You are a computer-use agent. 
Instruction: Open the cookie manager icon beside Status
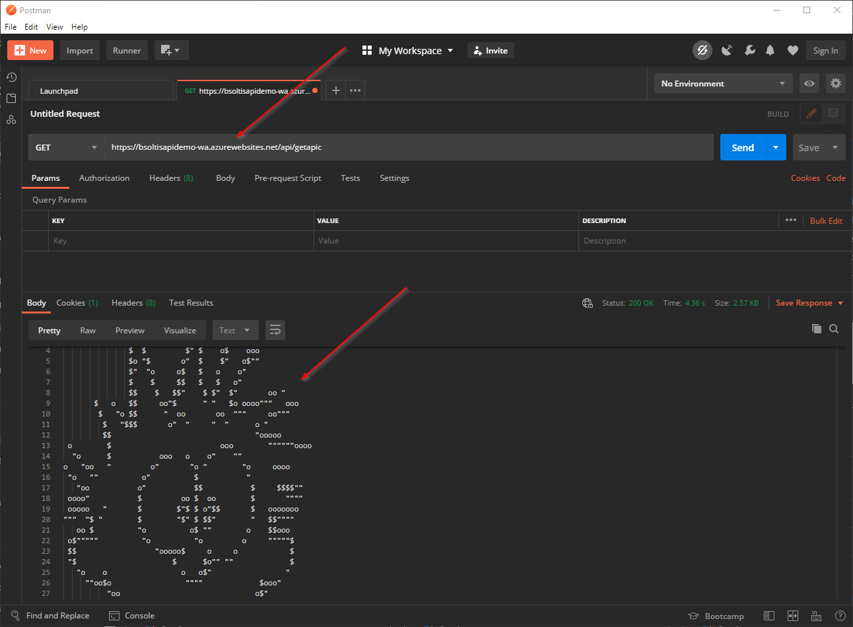pyautogui.click(x=588, y=303)
